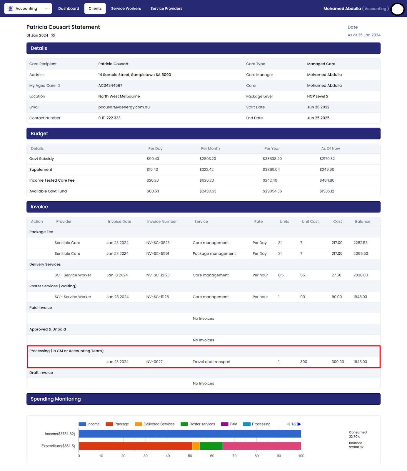The image size is (407, 471).
Task: Click the Accounting role logo icon
Action: coord(10,9)
